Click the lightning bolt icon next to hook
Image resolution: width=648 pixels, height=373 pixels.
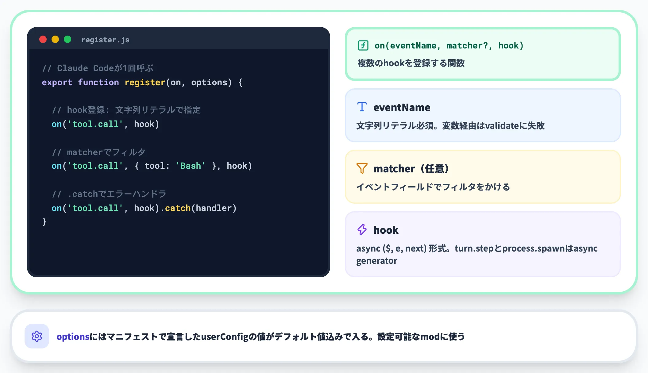(362, 229)
